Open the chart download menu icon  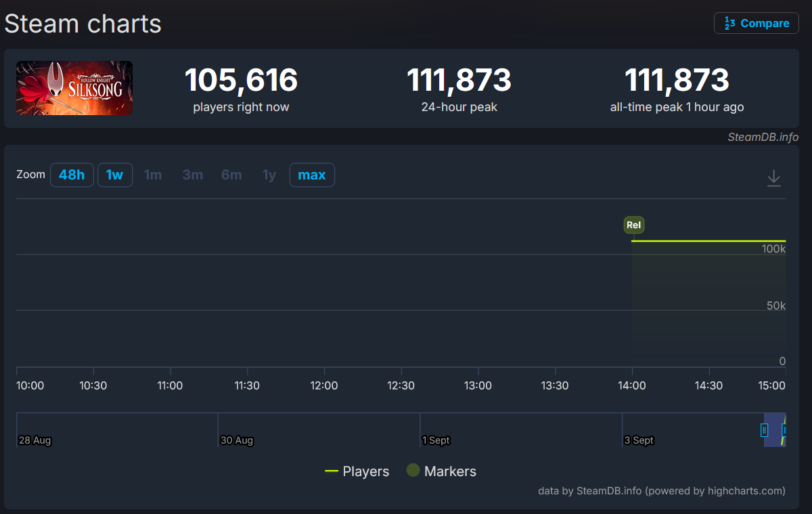774,178
